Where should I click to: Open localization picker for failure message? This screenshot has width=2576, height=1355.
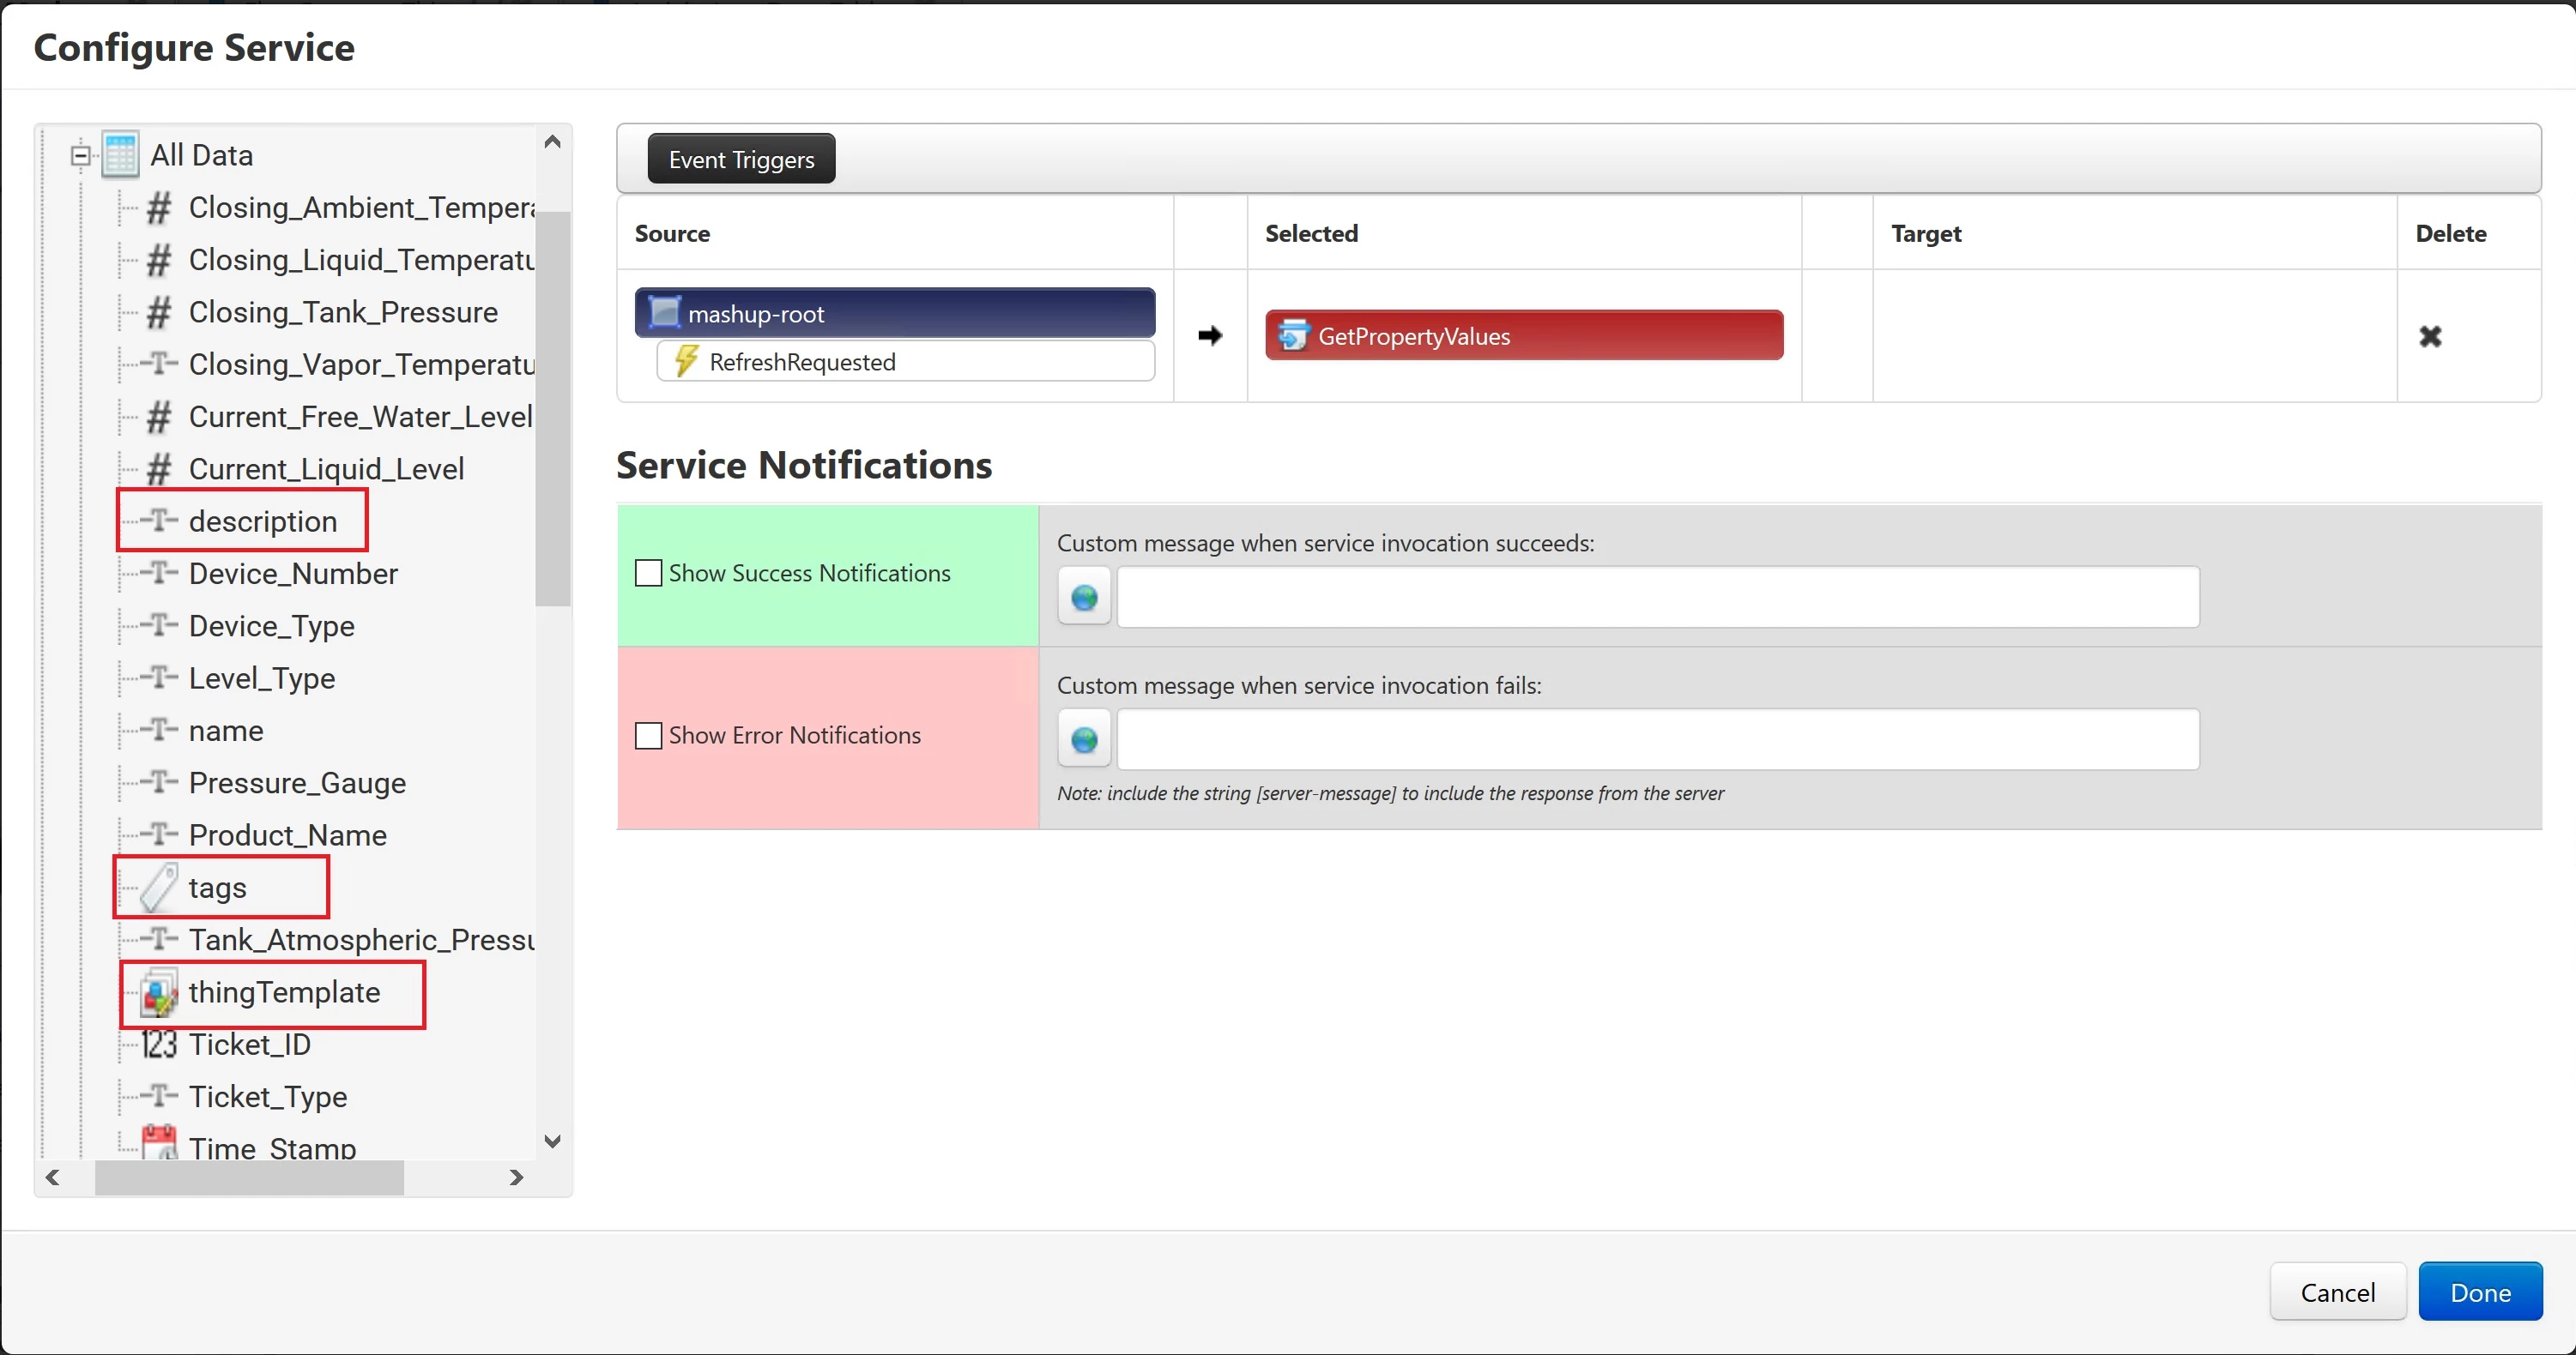pyautogui.click(x=1084, y=739)
